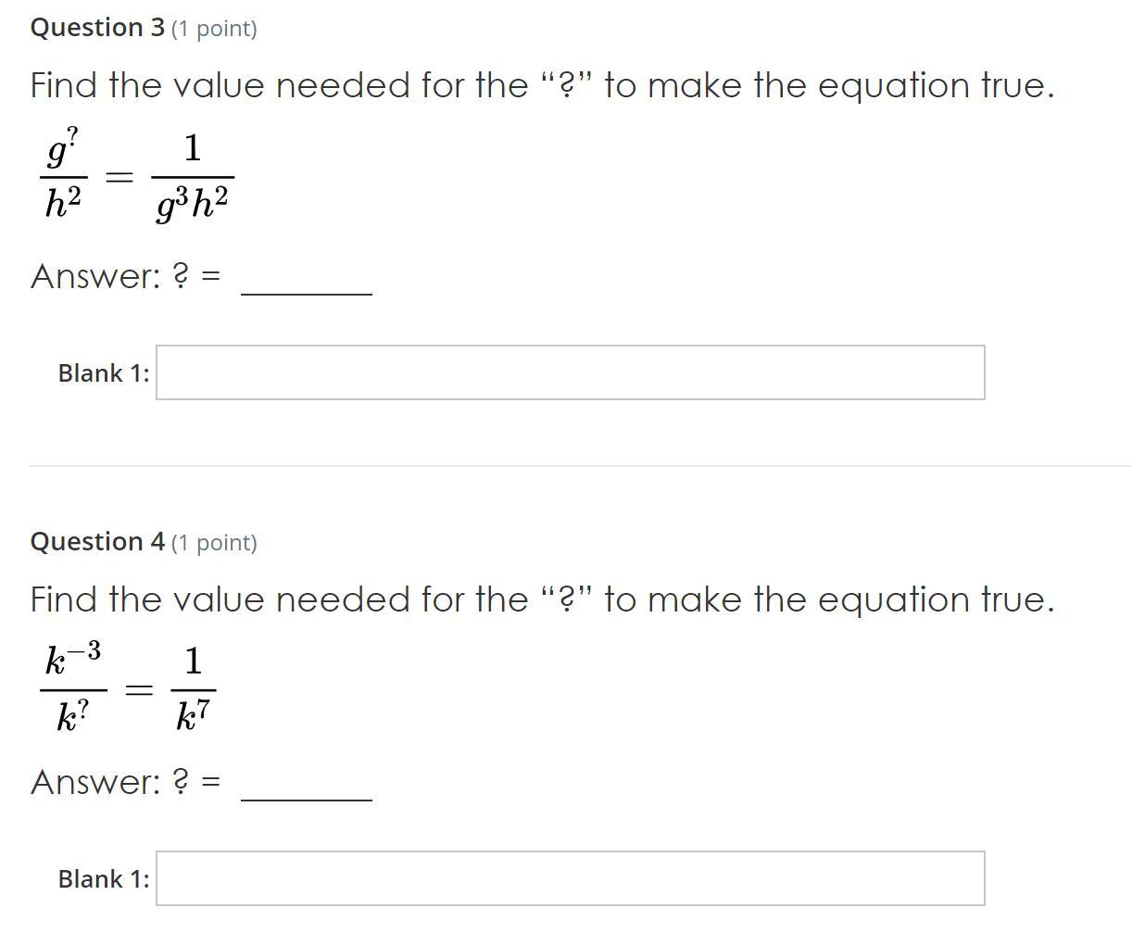
Task: Click the instruction sentence under Question 4
Action: [543, 599]
